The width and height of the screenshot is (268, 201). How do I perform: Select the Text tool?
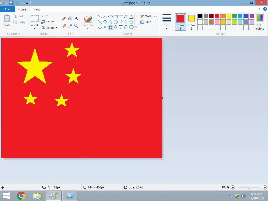76,19
